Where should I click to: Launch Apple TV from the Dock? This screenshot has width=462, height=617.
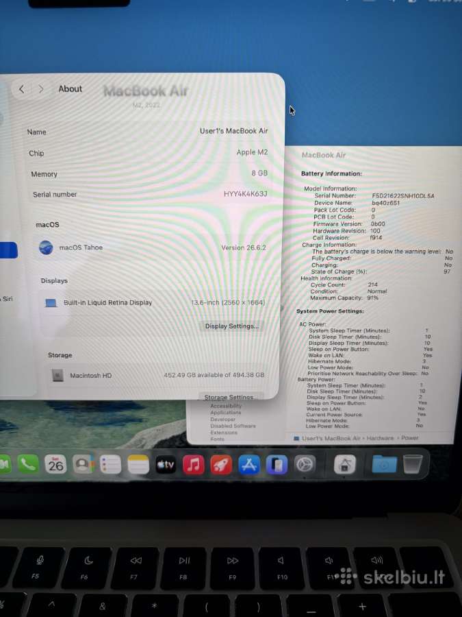point(166,465)
